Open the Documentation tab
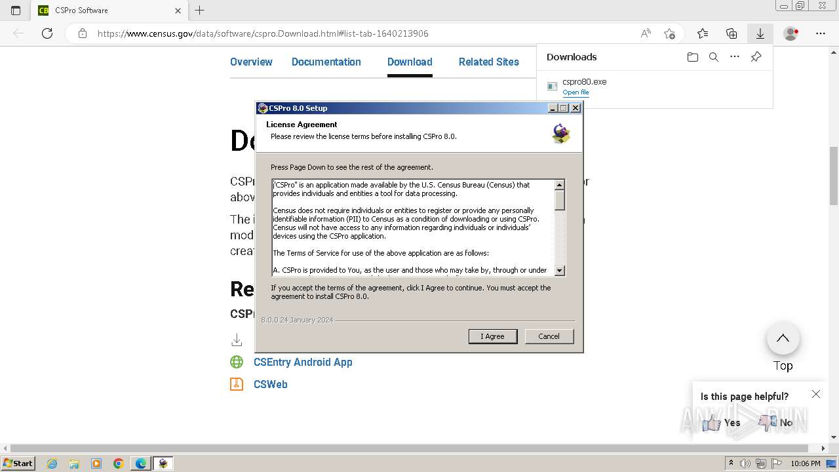The width and height of the screenshot is (839, 472). click(326, 62)
